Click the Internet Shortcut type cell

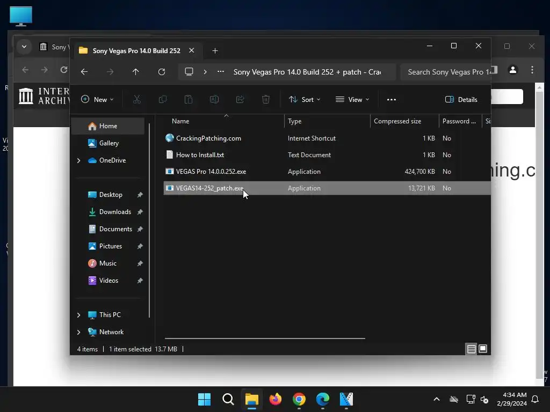[312, 138]
